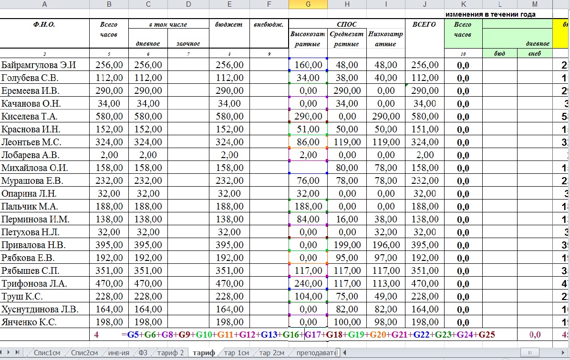Open the Спис2см sheet tab
The height and width of the screenshot is (360, 570).
pyautogui.click(x=84, y=352)
